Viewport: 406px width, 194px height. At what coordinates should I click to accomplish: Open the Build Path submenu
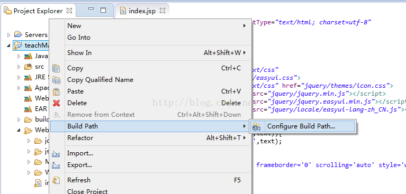click(x=151, y=126)
